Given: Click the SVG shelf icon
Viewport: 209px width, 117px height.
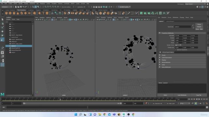Looking at the screenshot, I should tap(47, 13).
